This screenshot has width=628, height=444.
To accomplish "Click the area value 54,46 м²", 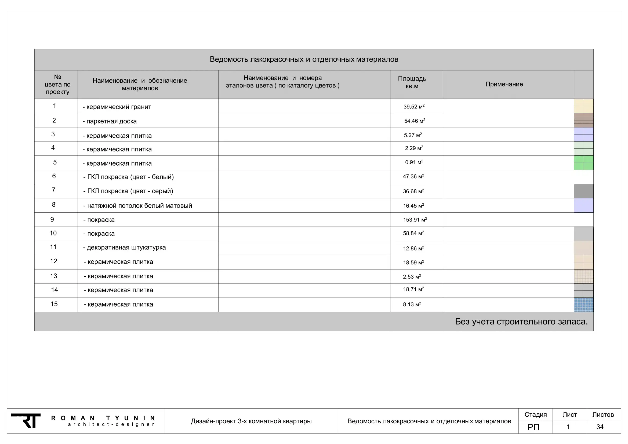I will (415, 121).
